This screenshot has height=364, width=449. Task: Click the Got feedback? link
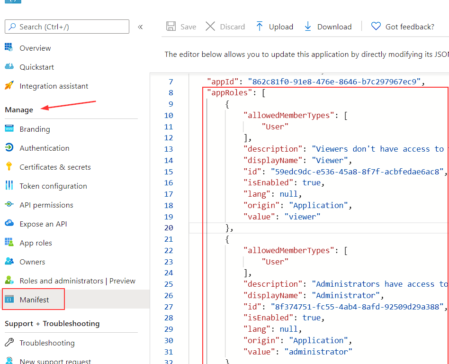tap(403, 27)
